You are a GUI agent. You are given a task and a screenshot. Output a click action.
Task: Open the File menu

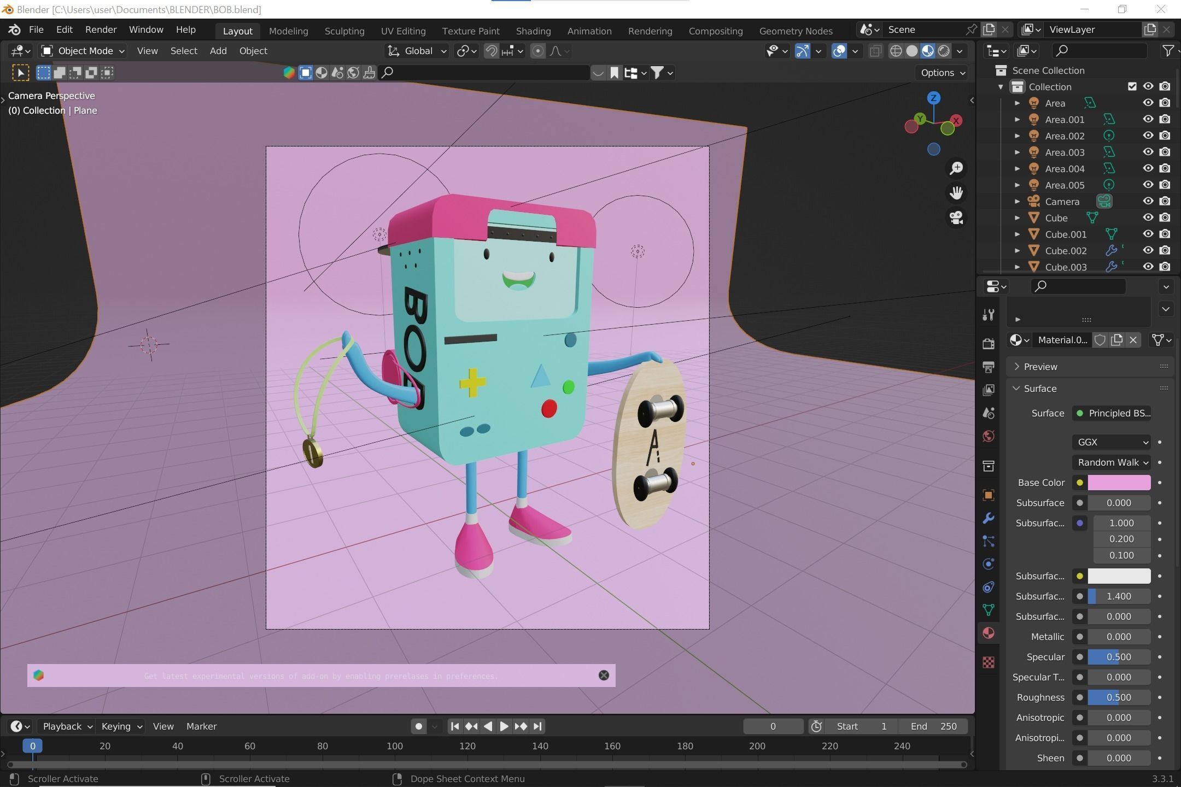coord(36,30)
